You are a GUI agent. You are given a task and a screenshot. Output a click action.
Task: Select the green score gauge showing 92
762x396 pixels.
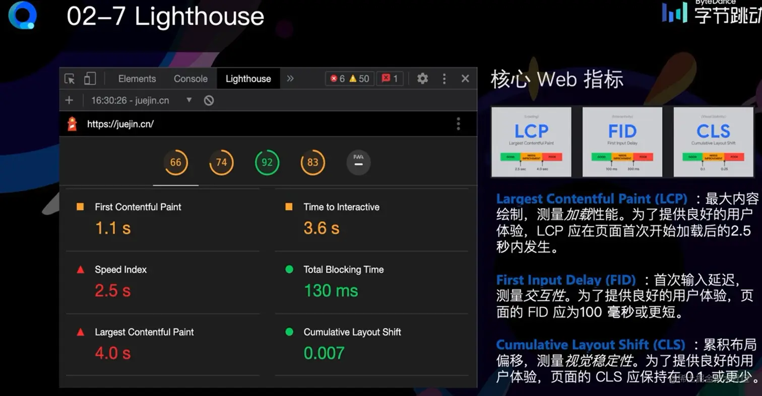tap(267, 163)
